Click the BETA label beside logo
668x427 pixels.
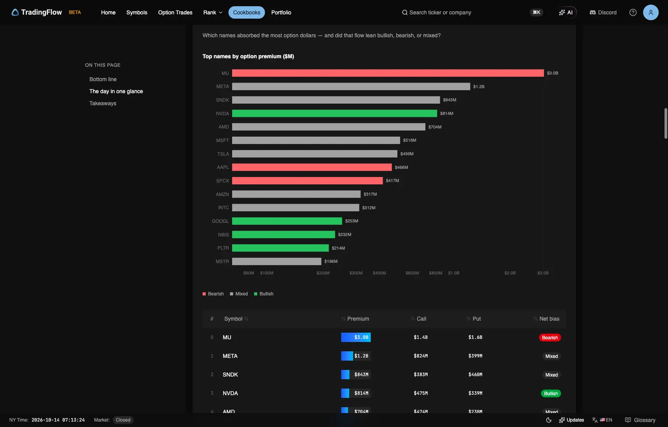point(75,12)
